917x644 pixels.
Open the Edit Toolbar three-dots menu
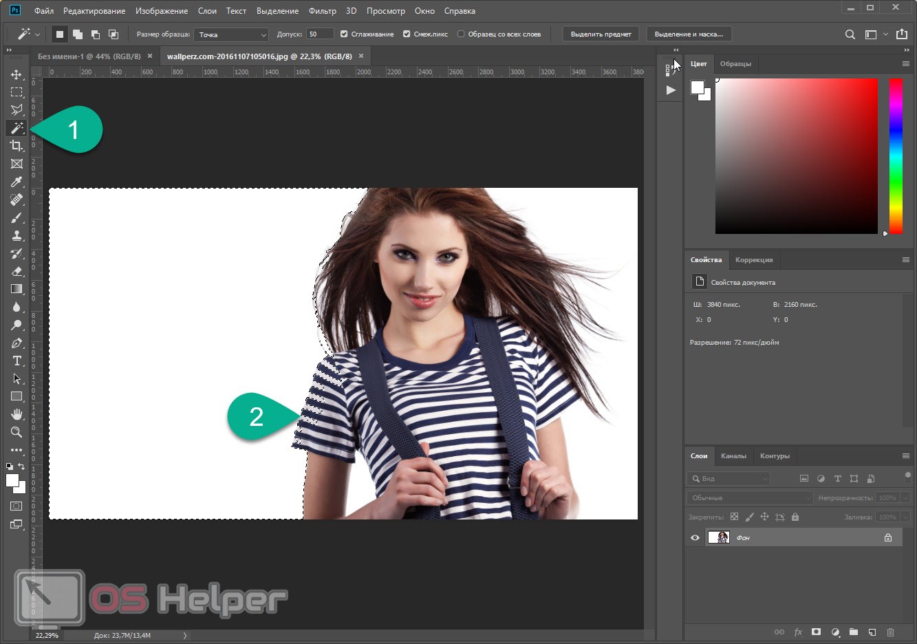[x=17, y=450]
